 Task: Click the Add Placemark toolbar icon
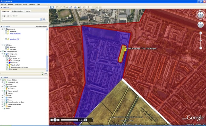[57, 7]
